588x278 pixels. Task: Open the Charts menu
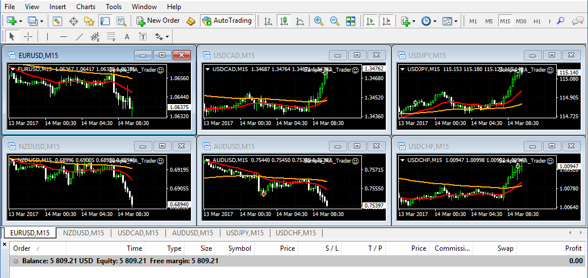pos(85,7)
